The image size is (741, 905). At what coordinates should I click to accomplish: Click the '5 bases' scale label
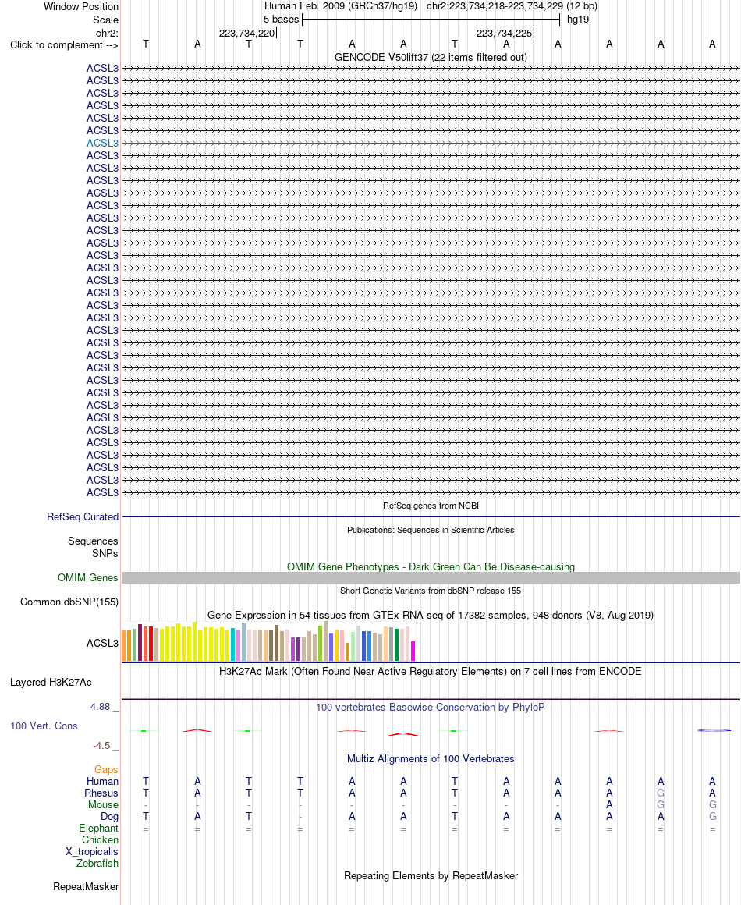tap(281, 20)
